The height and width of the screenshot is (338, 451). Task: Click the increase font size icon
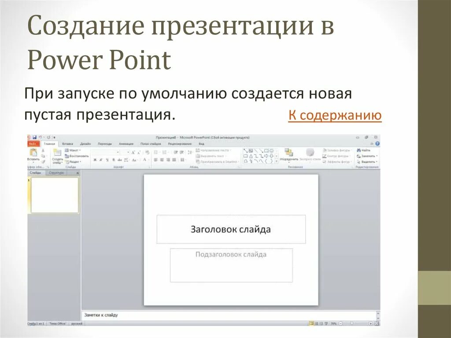tap(133, 152)
